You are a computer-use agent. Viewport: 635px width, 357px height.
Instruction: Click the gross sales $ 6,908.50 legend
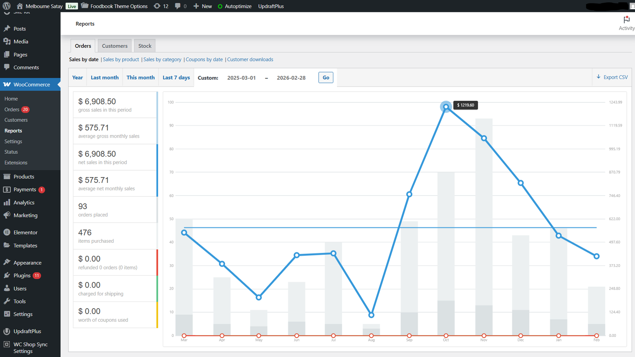pos(115,105)
